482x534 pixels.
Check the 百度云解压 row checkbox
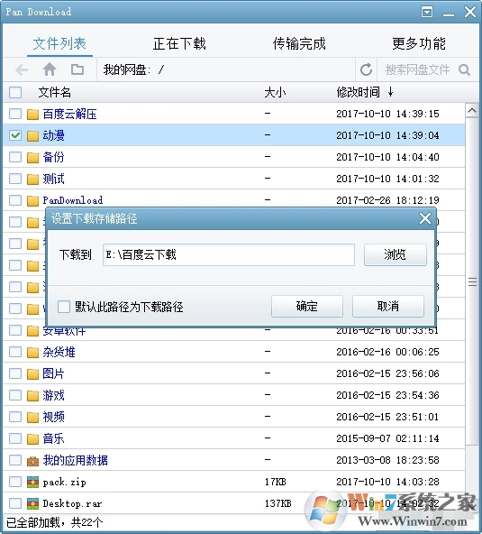15,114
